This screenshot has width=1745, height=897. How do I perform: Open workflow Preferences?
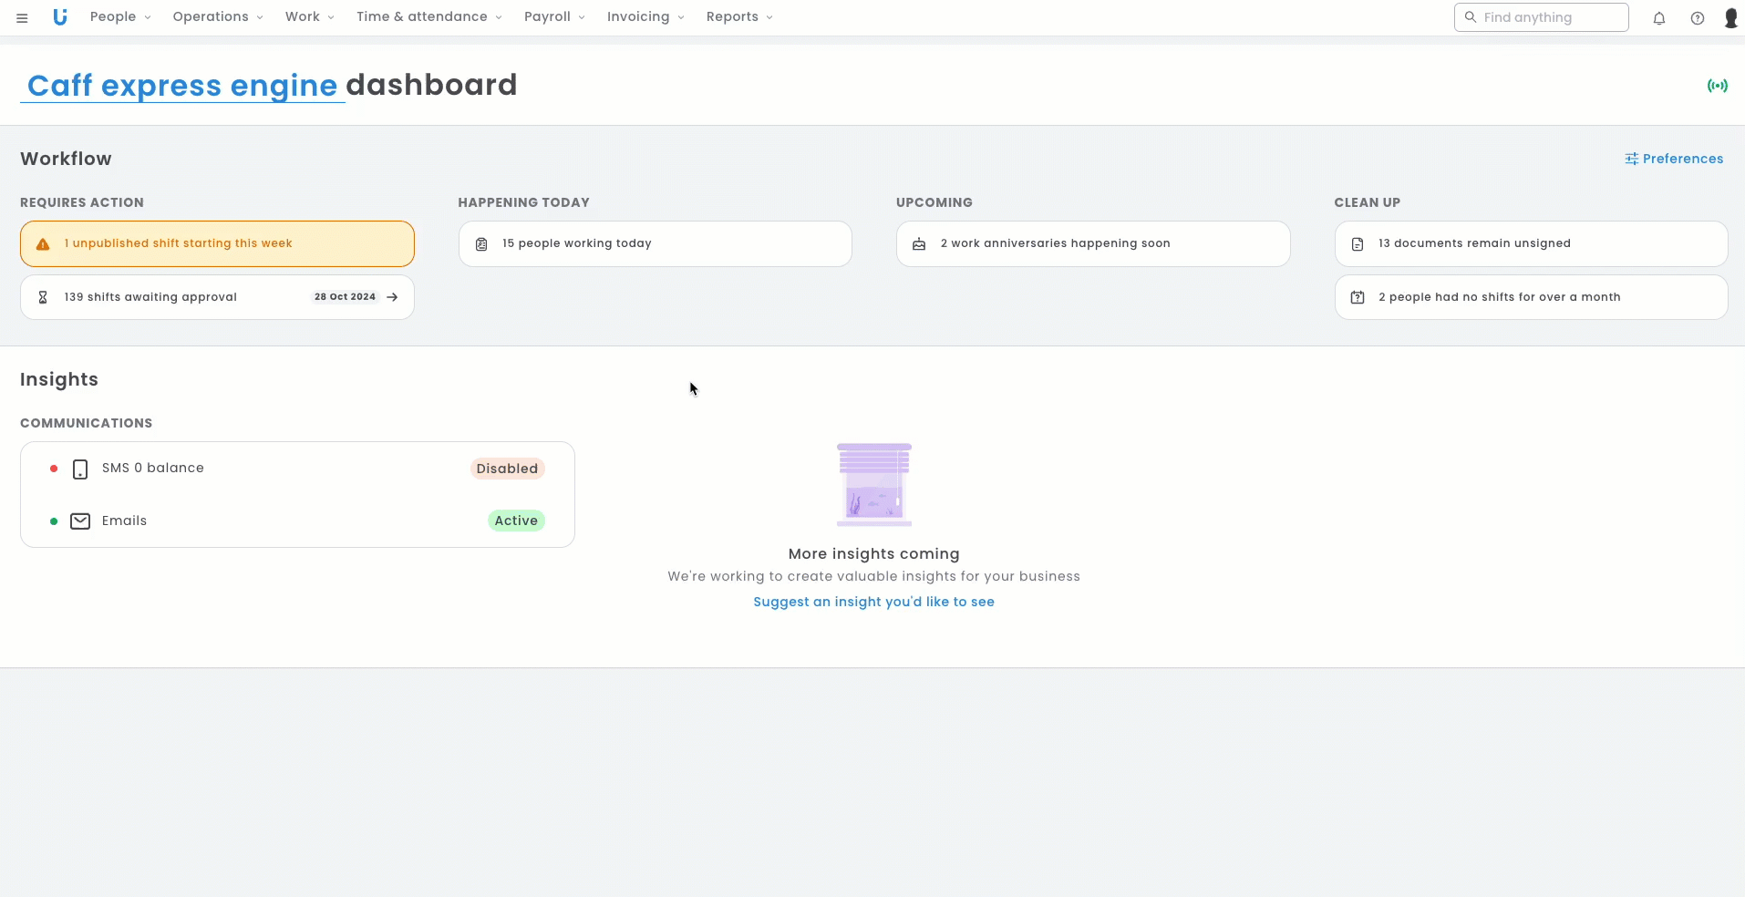click(x=1674, y=159)
